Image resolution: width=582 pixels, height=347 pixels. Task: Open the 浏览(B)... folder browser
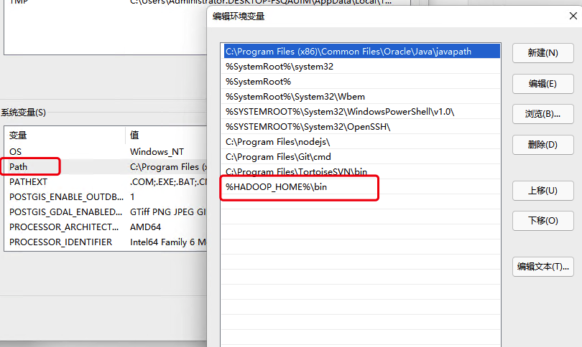(542, 114)
